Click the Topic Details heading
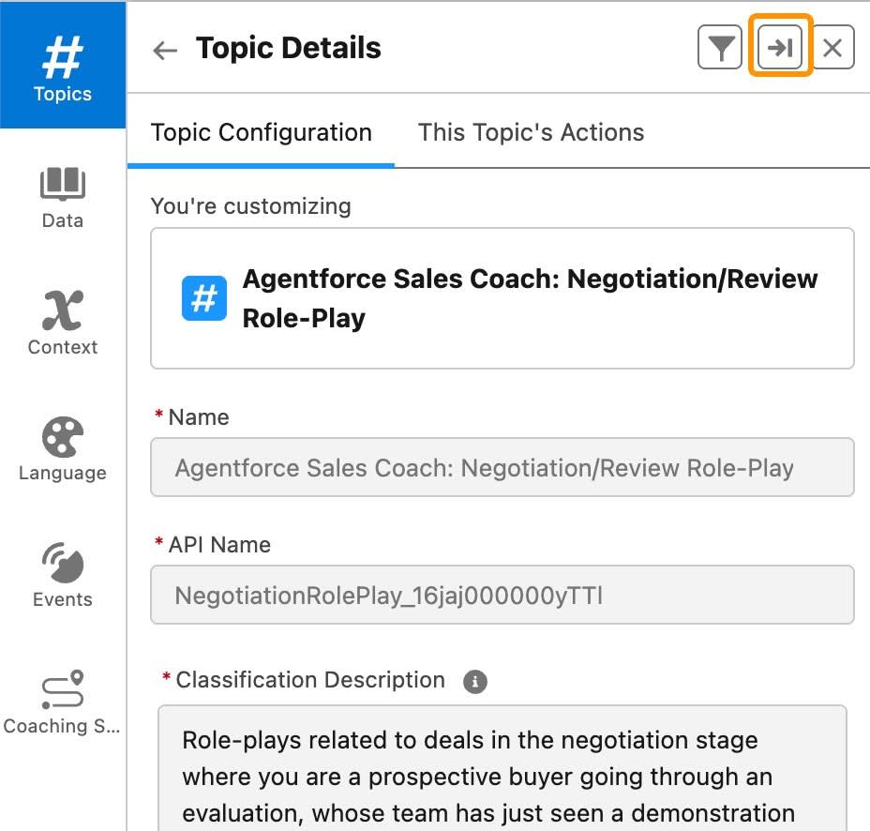Viewport: 870px width, 831px height. 288,49
